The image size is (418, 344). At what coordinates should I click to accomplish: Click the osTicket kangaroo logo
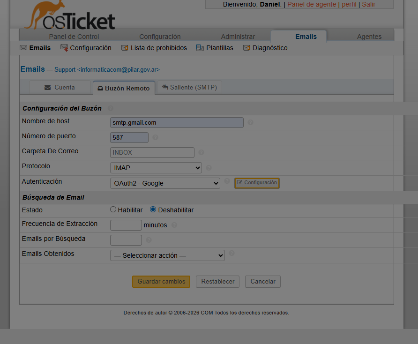pyautogui.click(x=70, y=15)
